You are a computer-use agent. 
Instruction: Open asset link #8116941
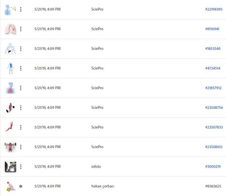click(x=212, y=29)
